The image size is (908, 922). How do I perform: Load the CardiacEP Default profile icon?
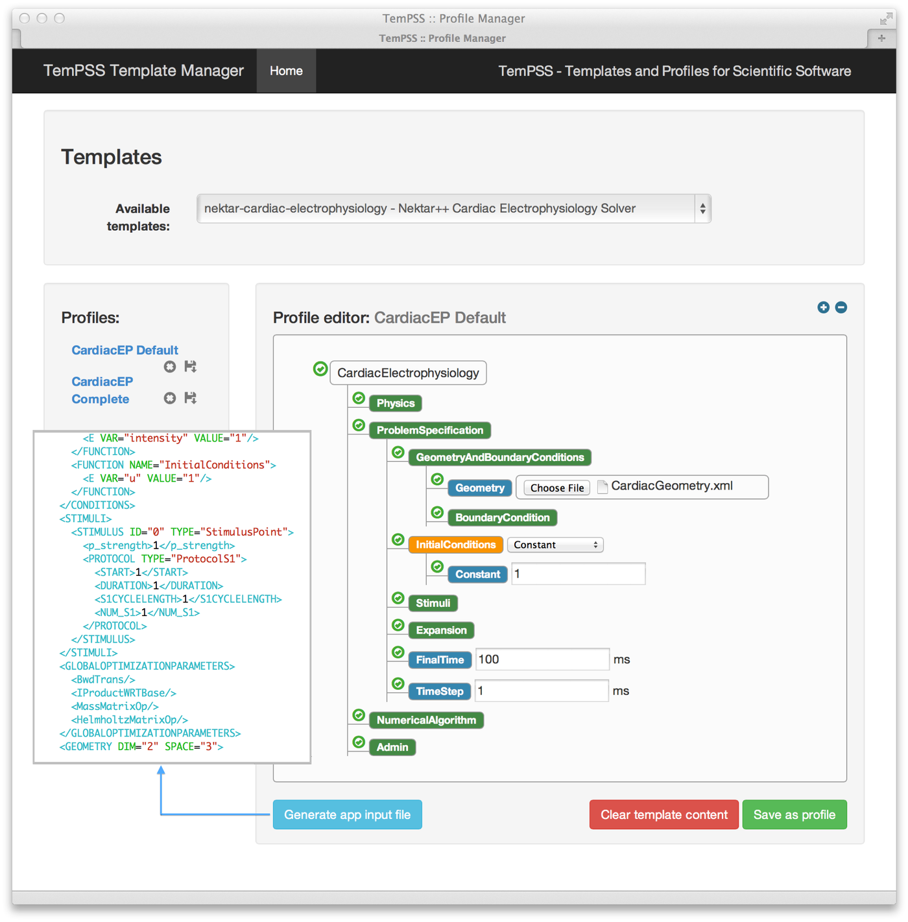190,367
